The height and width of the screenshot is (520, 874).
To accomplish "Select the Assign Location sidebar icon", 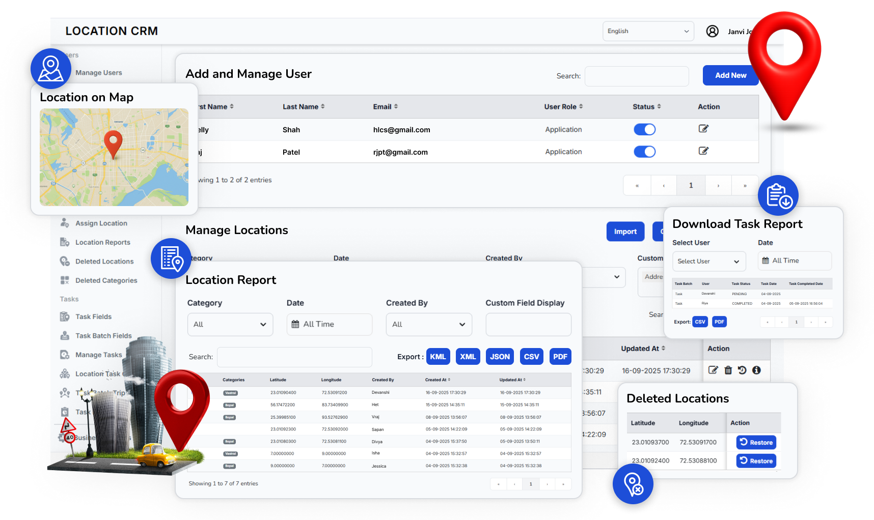I will [x=65, y=223].
